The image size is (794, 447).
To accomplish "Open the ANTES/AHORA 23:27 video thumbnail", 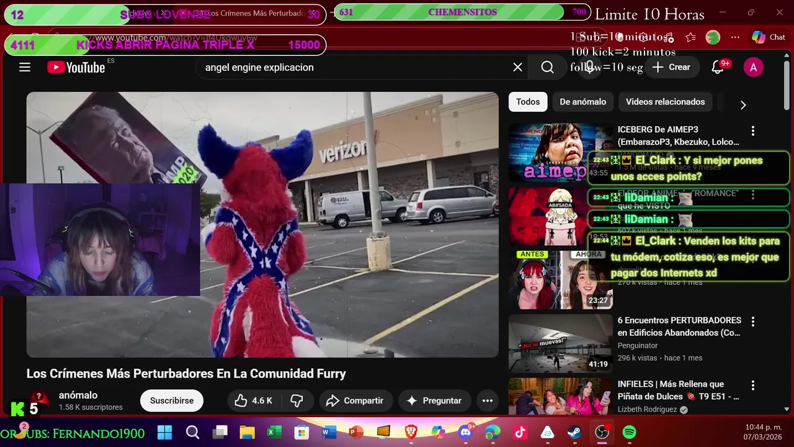I will (x=561, y=279).
